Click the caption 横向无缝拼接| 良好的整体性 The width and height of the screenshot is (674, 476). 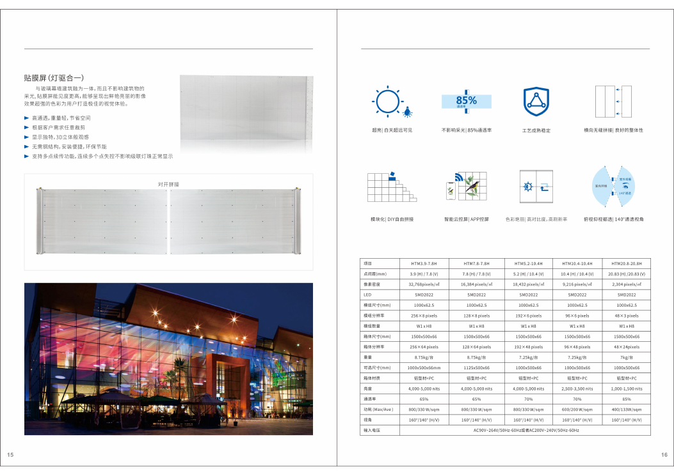pos(613,130)
